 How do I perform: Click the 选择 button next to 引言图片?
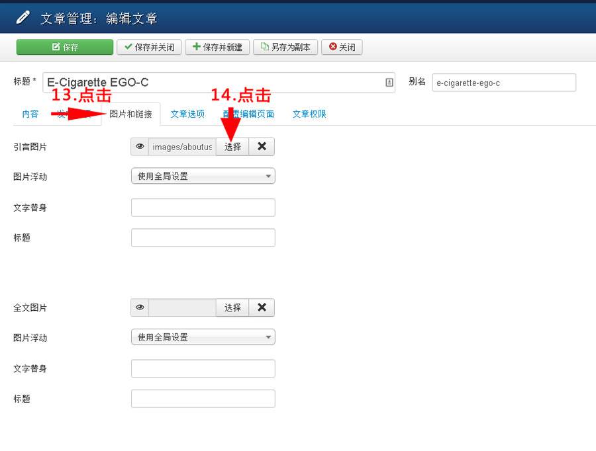coord(231,147)
